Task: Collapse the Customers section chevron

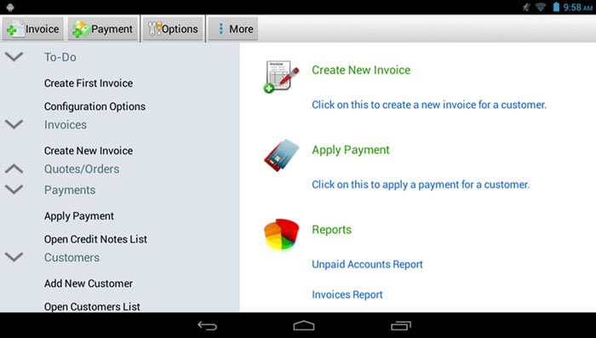Action: [14, 257]
